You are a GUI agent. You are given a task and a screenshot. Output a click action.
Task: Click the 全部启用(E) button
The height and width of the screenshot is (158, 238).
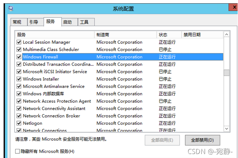tap(162, 140)
